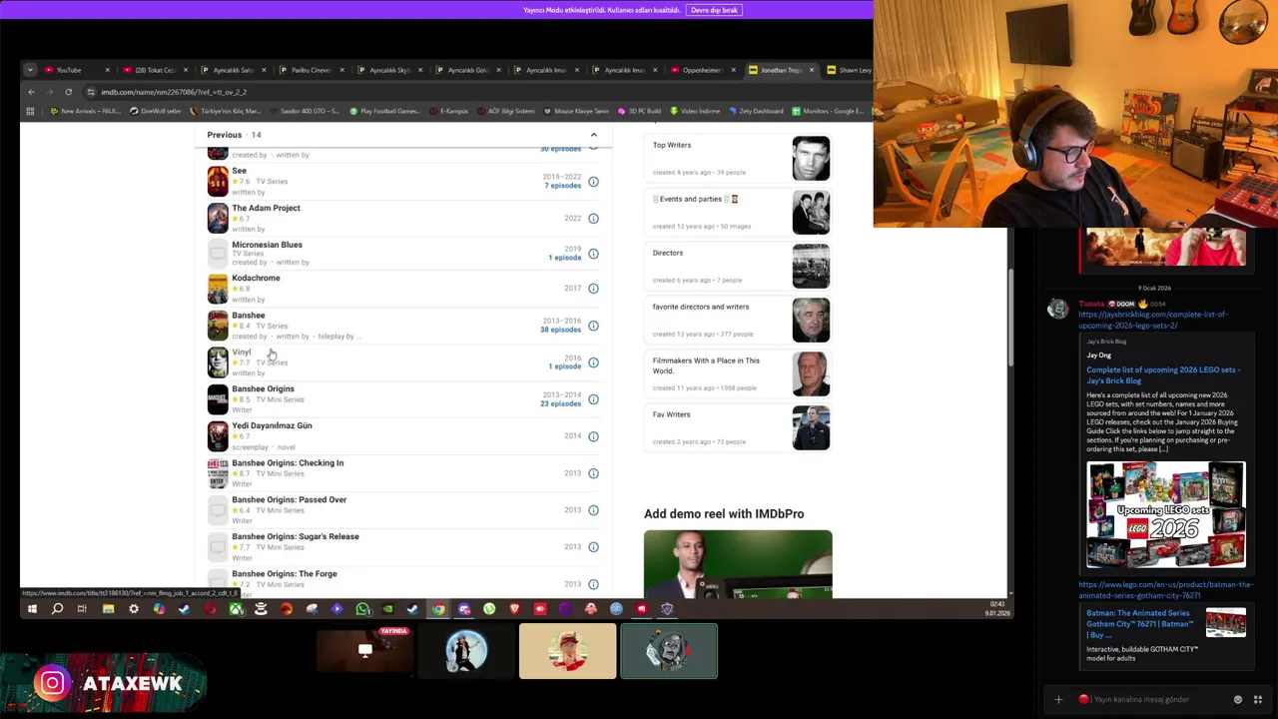Image resolution: width=1278 pixels, height=719 pixels.
Task: Open the Video İndirme bookmark
Action: (695, 111)
